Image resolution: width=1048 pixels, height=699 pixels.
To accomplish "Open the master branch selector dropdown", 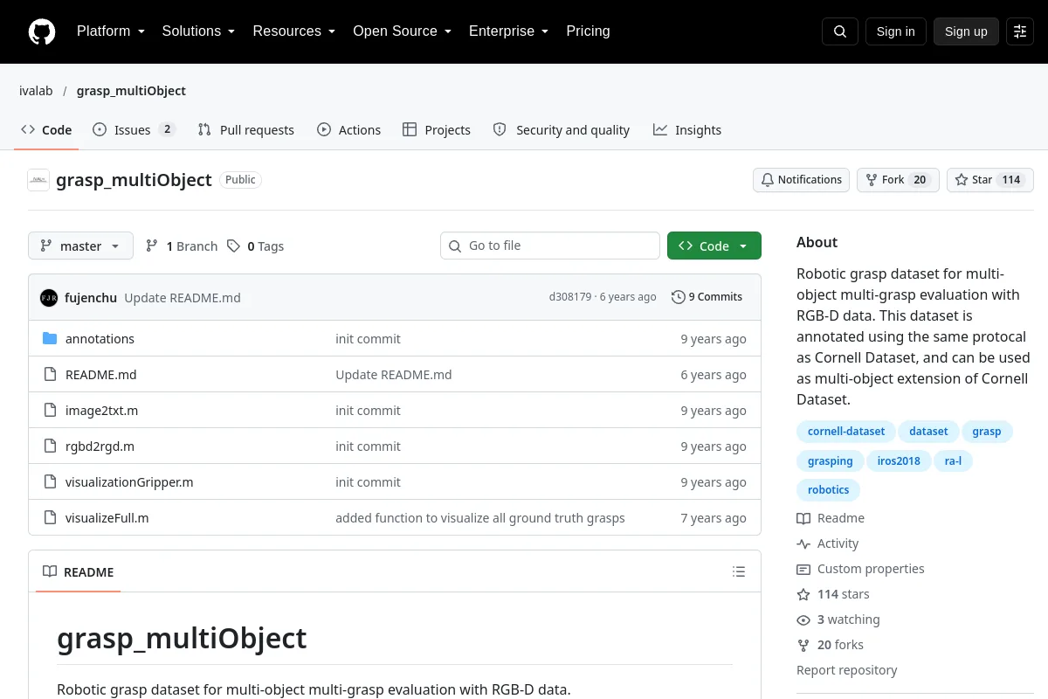I will pos(80,246).
